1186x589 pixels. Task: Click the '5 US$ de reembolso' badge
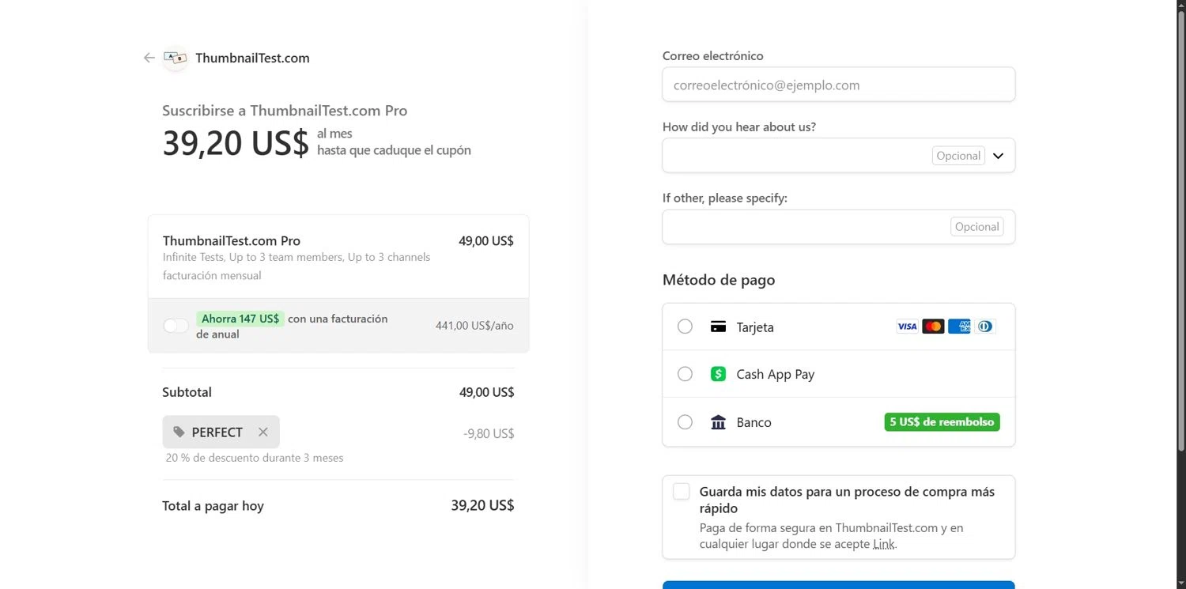942,422
